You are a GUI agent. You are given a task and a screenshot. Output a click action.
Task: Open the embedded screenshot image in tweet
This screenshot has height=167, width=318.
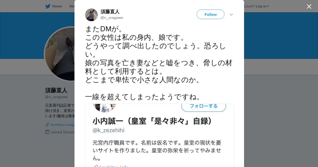pos(160,135)
